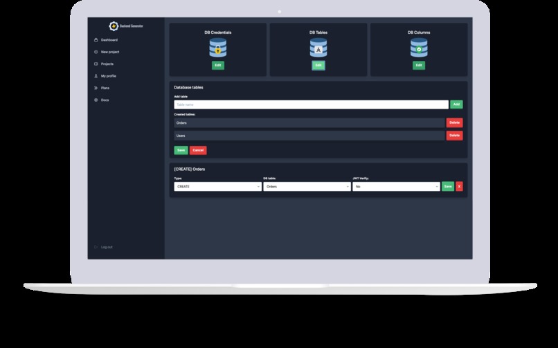Save the database tables
This screenshot has width=558, height=348.
click(181, 150)
